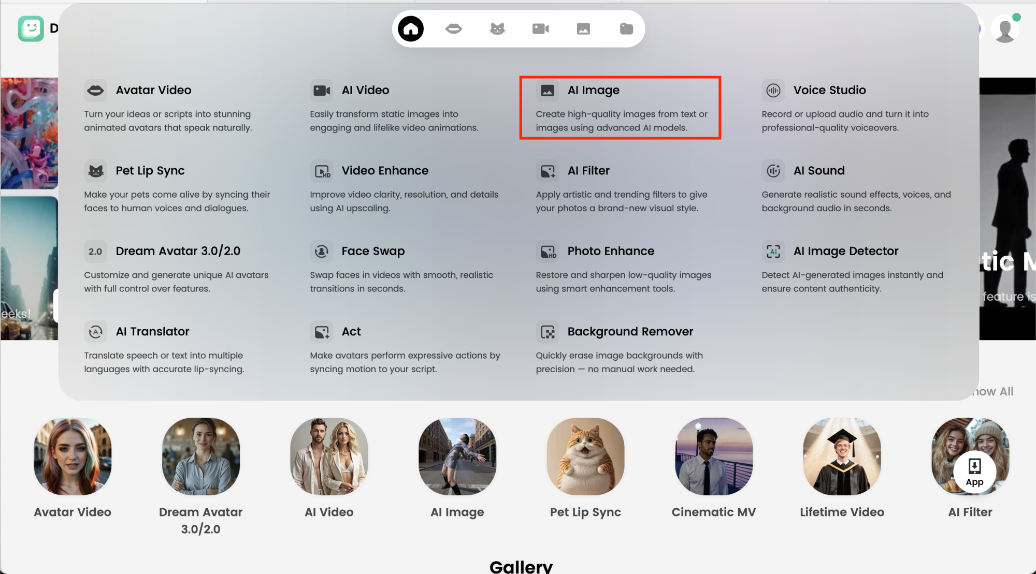The height and width of the screenshot is (574, 1036).
Task: Open the AI Translator option
Action: 152,331
